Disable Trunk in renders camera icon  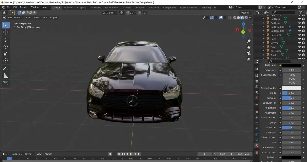click(x=303, y=55)
